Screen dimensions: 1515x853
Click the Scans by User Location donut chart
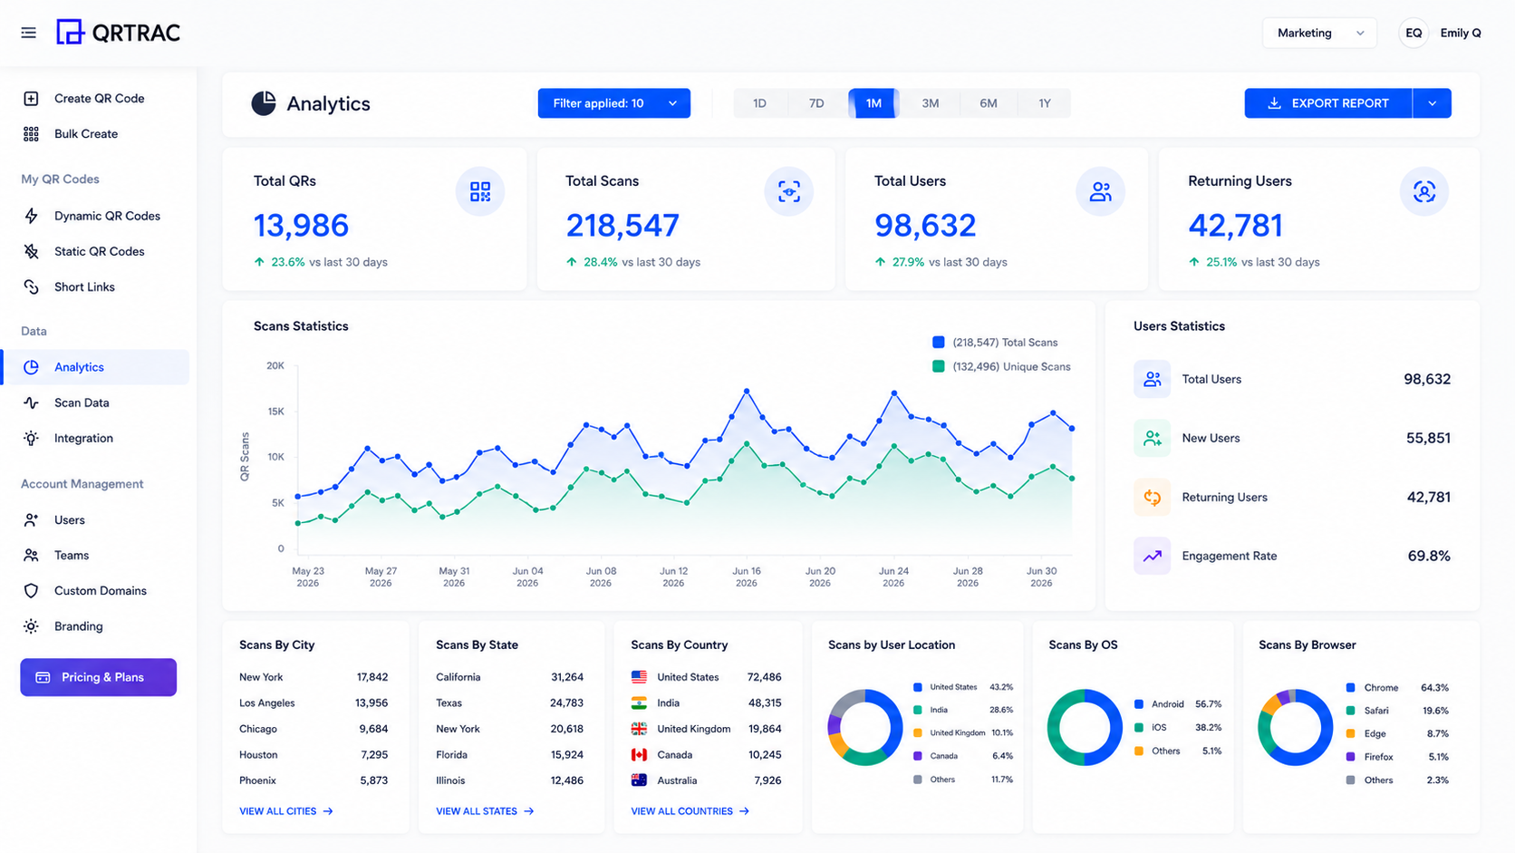[x=865, y=727]
